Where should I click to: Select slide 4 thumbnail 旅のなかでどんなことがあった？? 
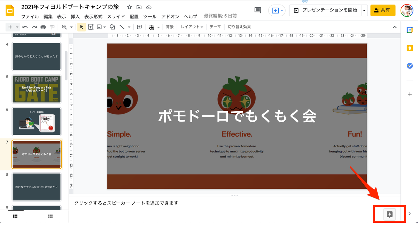pos(37,56)
